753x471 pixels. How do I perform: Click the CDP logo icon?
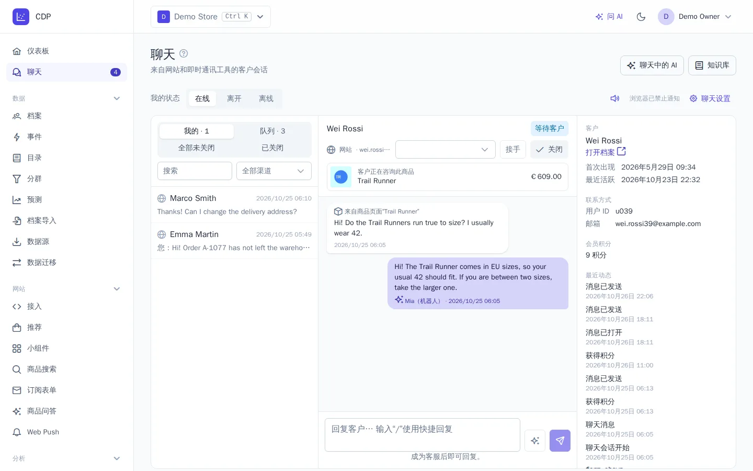pos(21,17)
